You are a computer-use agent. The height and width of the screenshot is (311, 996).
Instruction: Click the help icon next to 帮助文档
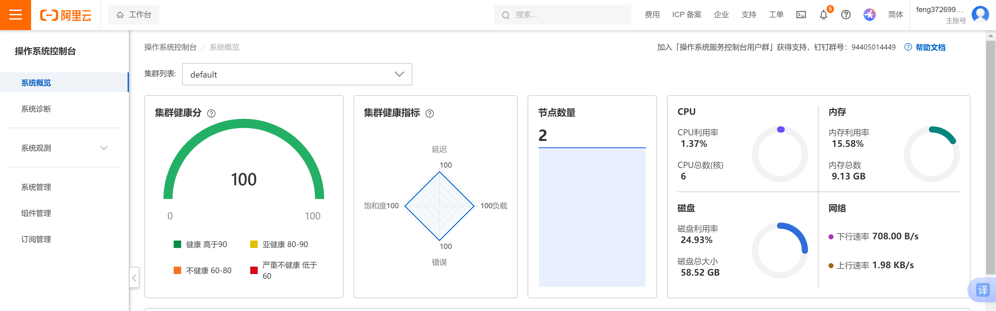coord(908,47)
